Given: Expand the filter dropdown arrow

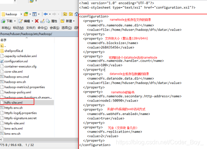Looking at the screenshot, I should click(x=39, y=14).
